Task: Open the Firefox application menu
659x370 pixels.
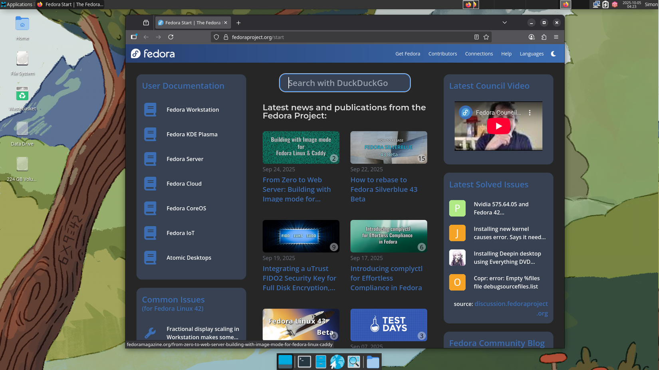Action: 556,37
